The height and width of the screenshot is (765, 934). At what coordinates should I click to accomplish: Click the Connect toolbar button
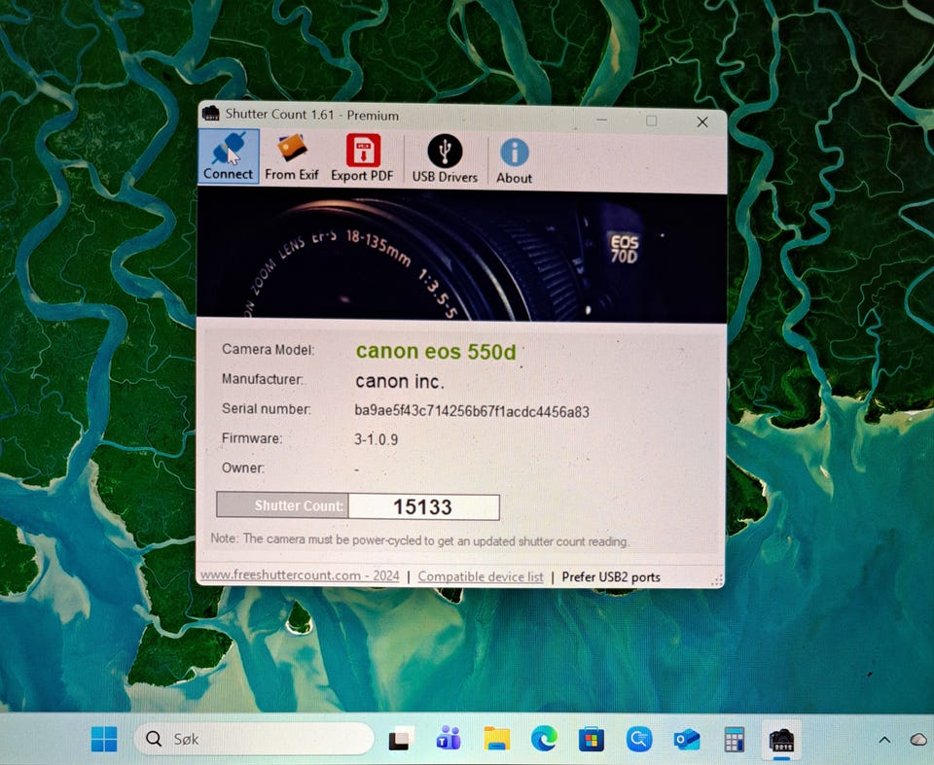point(228,156)
